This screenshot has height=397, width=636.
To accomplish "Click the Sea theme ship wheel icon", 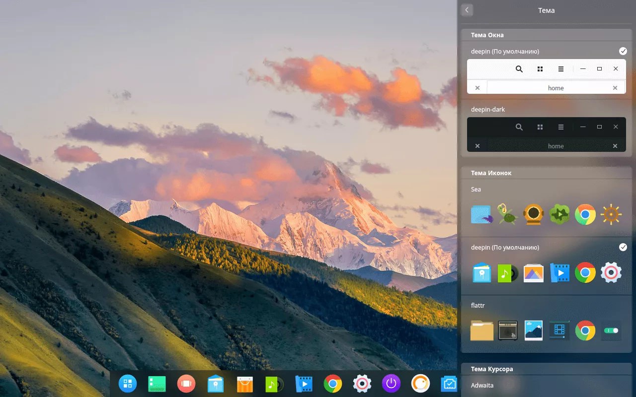I will pos(611,214).
